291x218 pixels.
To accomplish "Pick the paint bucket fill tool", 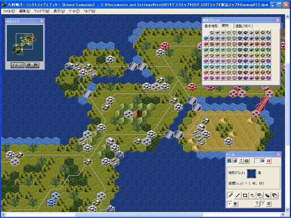I will click(x=252, y=195).
